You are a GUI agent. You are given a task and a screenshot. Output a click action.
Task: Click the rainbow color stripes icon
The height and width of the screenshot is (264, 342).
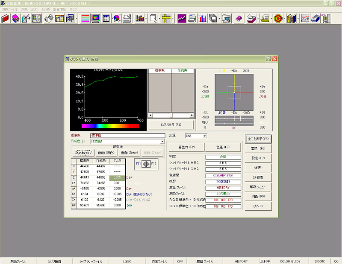(85, 18)
